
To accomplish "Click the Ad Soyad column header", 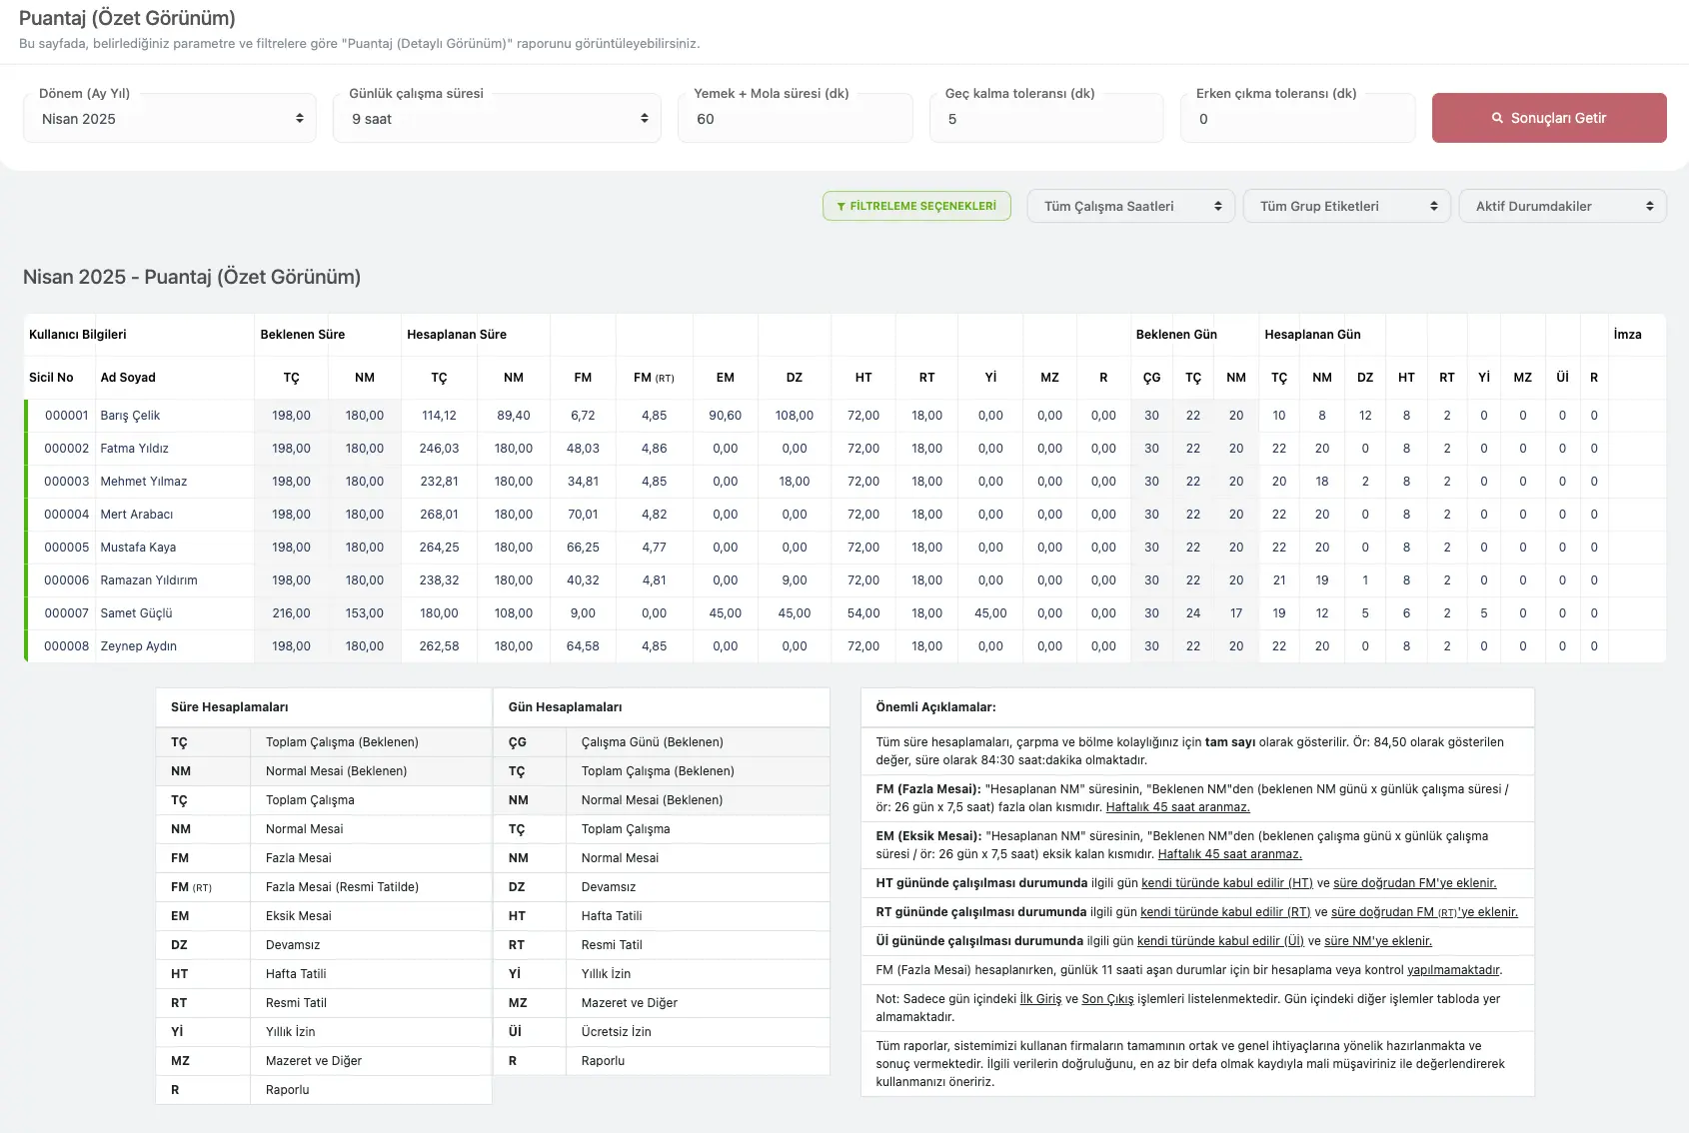I will [x=128, y=378].
